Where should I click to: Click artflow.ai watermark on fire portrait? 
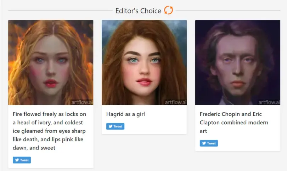pyautogui.click(x=82, y=102)
